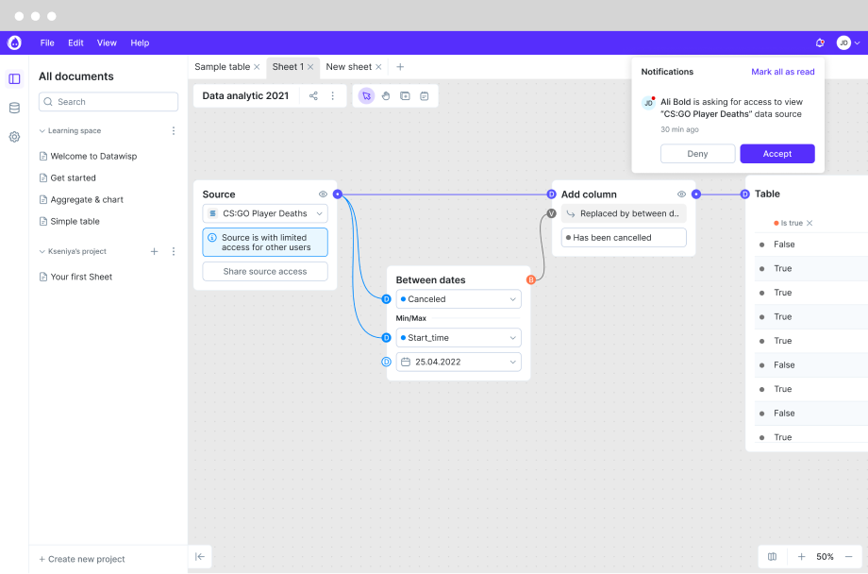Viewport: 868px width, 574px height.
Task: Open the Edit menu
Action: click(x=75, y=42)
